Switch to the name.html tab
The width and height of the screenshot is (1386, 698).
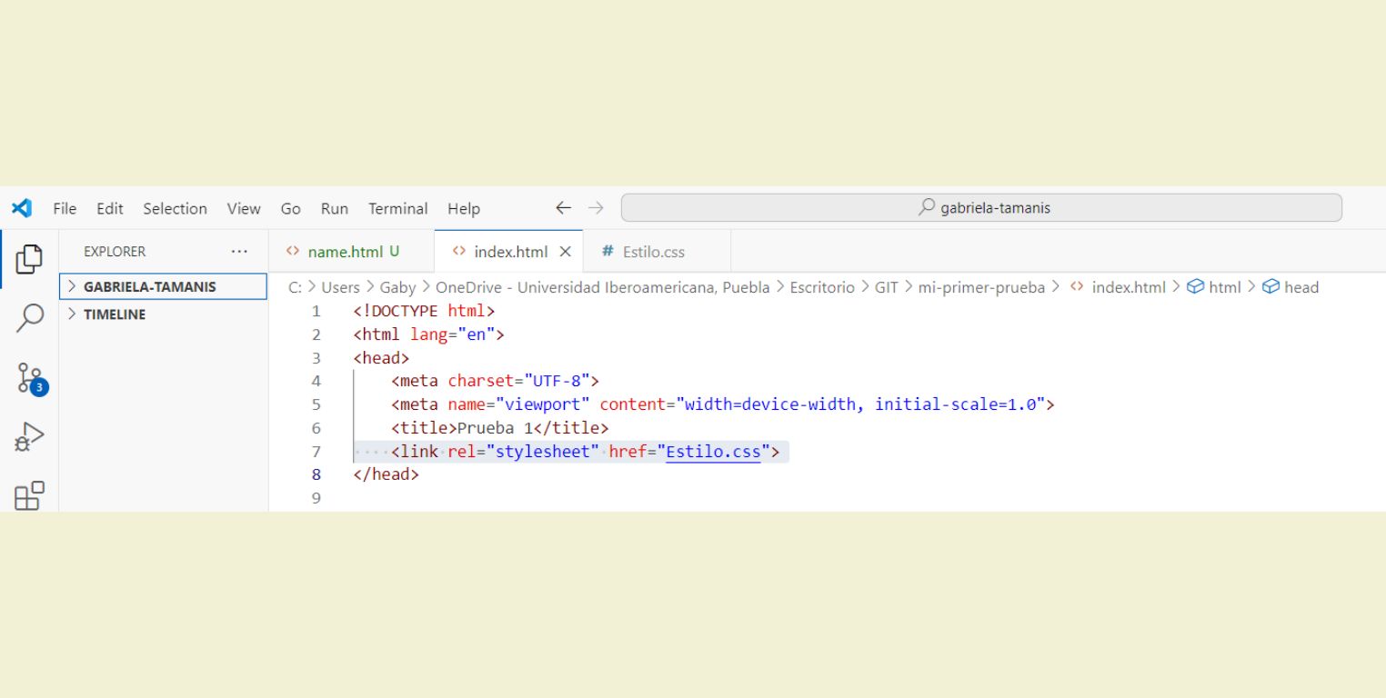[x=351, y=252]
